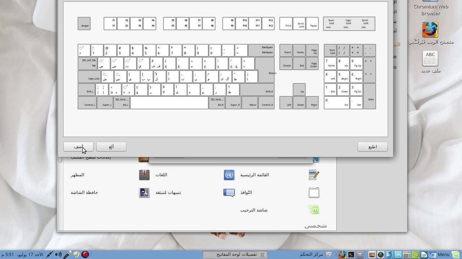Click the القائمة الرئيسية label
This screenshot has width=462, height=259.
coord(255,175)
